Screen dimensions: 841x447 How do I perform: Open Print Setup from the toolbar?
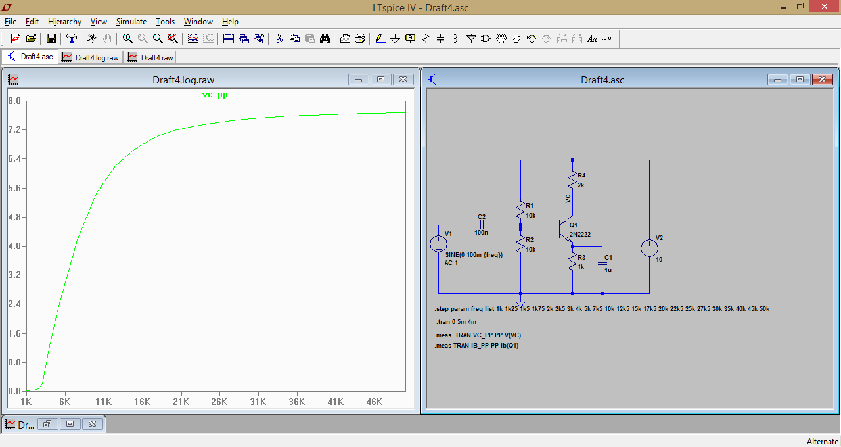click(345, 39)
